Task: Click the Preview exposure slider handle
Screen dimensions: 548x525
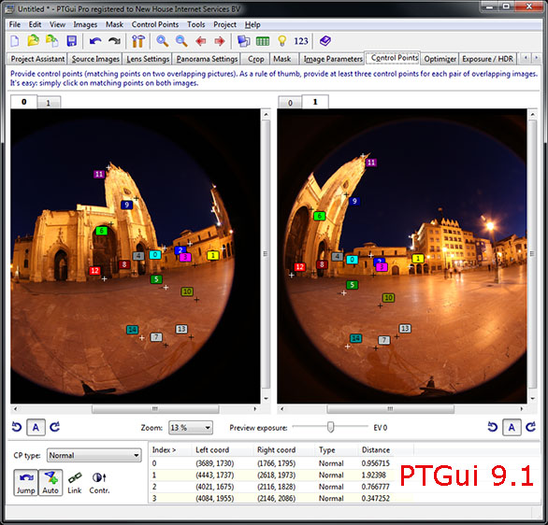Action: tap(330, 427)
